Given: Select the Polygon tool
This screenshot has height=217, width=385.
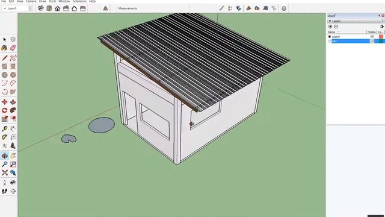Looking at the screenshot, I should click(13, 75).
